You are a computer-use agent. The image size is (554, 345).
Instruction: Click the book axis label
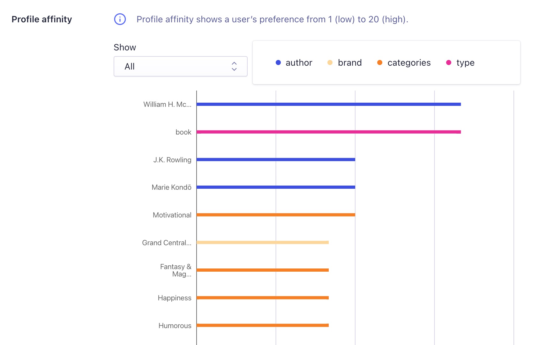(183, 132)
